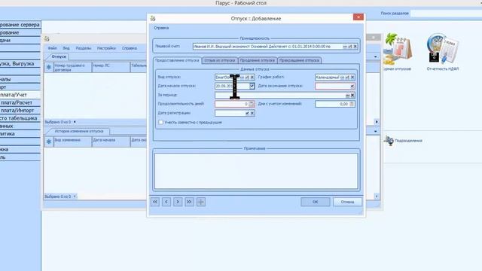
Task: Switch to Продление отпуска tab
Action: [258, 60]
